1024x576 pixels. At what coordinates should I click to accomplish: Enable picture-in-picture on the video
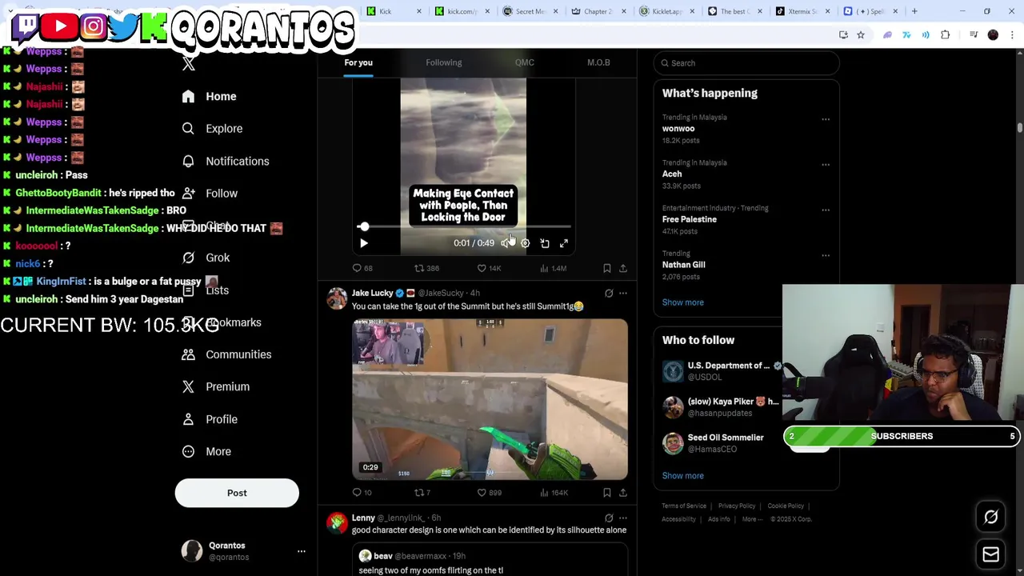pos(545,243)
